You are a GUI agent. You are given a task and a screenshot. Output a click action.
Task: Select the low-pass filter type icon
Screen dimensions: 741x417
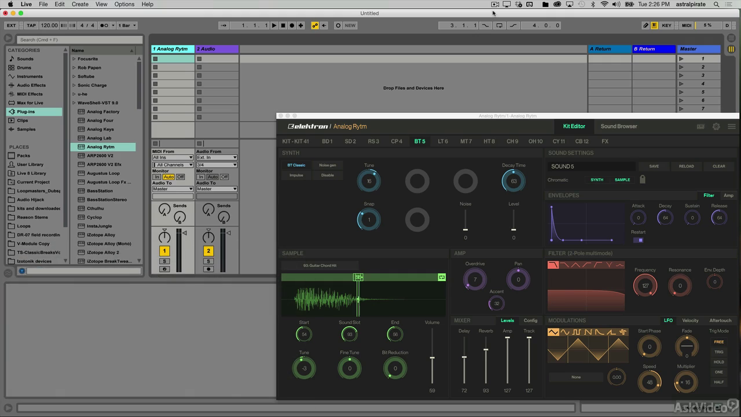coord(553,265)
